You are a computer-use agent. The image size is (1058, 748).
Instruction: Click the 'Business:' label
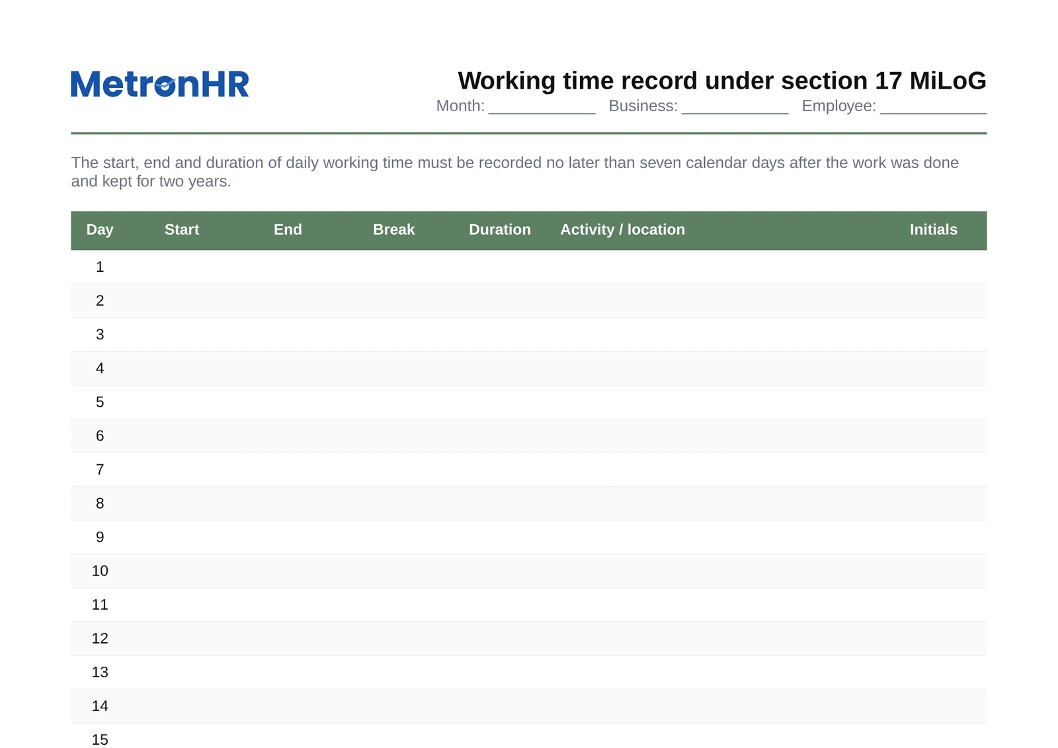(x=643, y=106)
